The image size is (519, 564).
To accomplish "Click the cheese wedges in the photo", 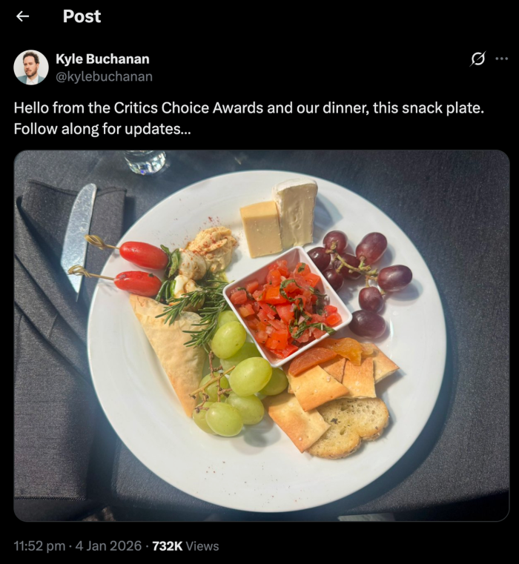I will pos(280,219).
